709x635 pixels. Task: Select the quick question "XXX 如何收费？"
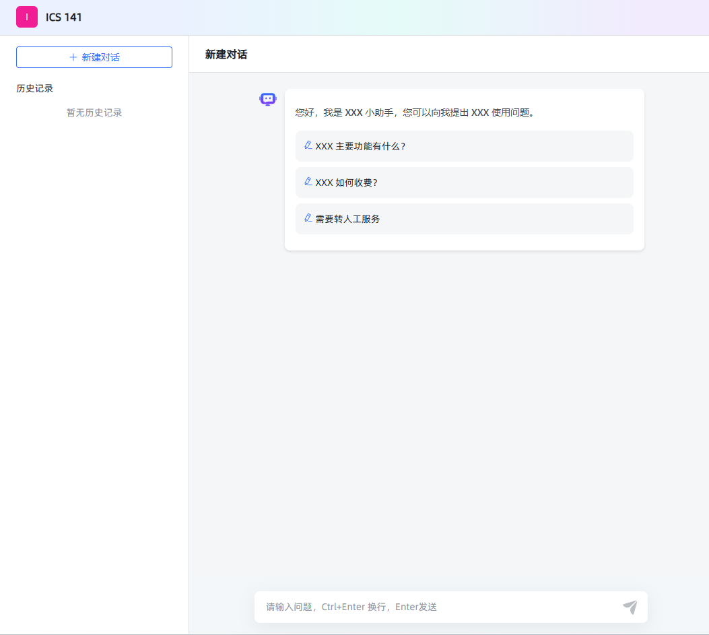tap(464, 182)
